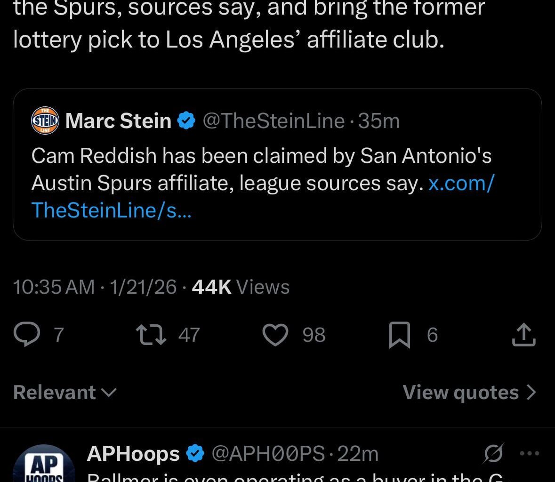This screenshot has width=555, height=482.
Task: Open the APHoops profile avatar
Action: point(44,465)
